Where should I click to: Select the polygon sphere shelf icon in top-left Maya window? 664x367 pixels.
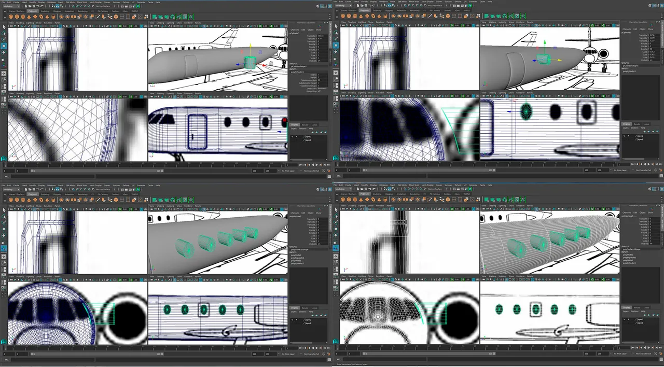(x=11, y=17)
